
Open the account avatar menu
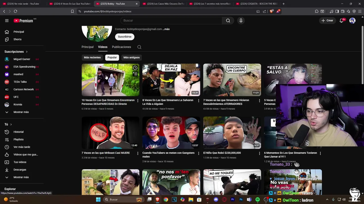point(352,20)
